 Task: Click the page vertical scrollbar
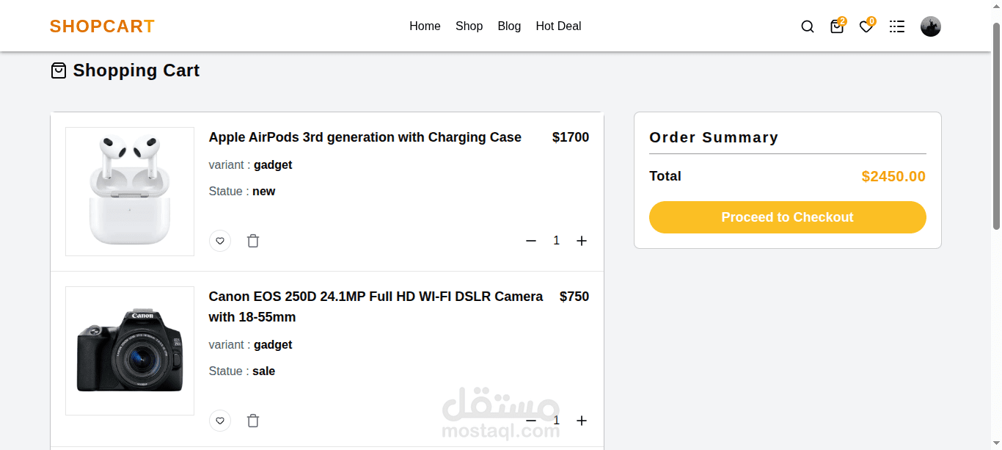pyautogui.click(x=996, y=125)
